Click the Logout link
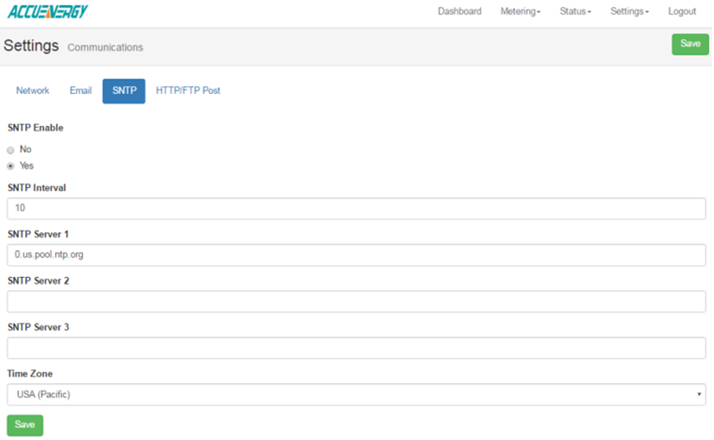 pyautogui.click(x=682, y=12)
